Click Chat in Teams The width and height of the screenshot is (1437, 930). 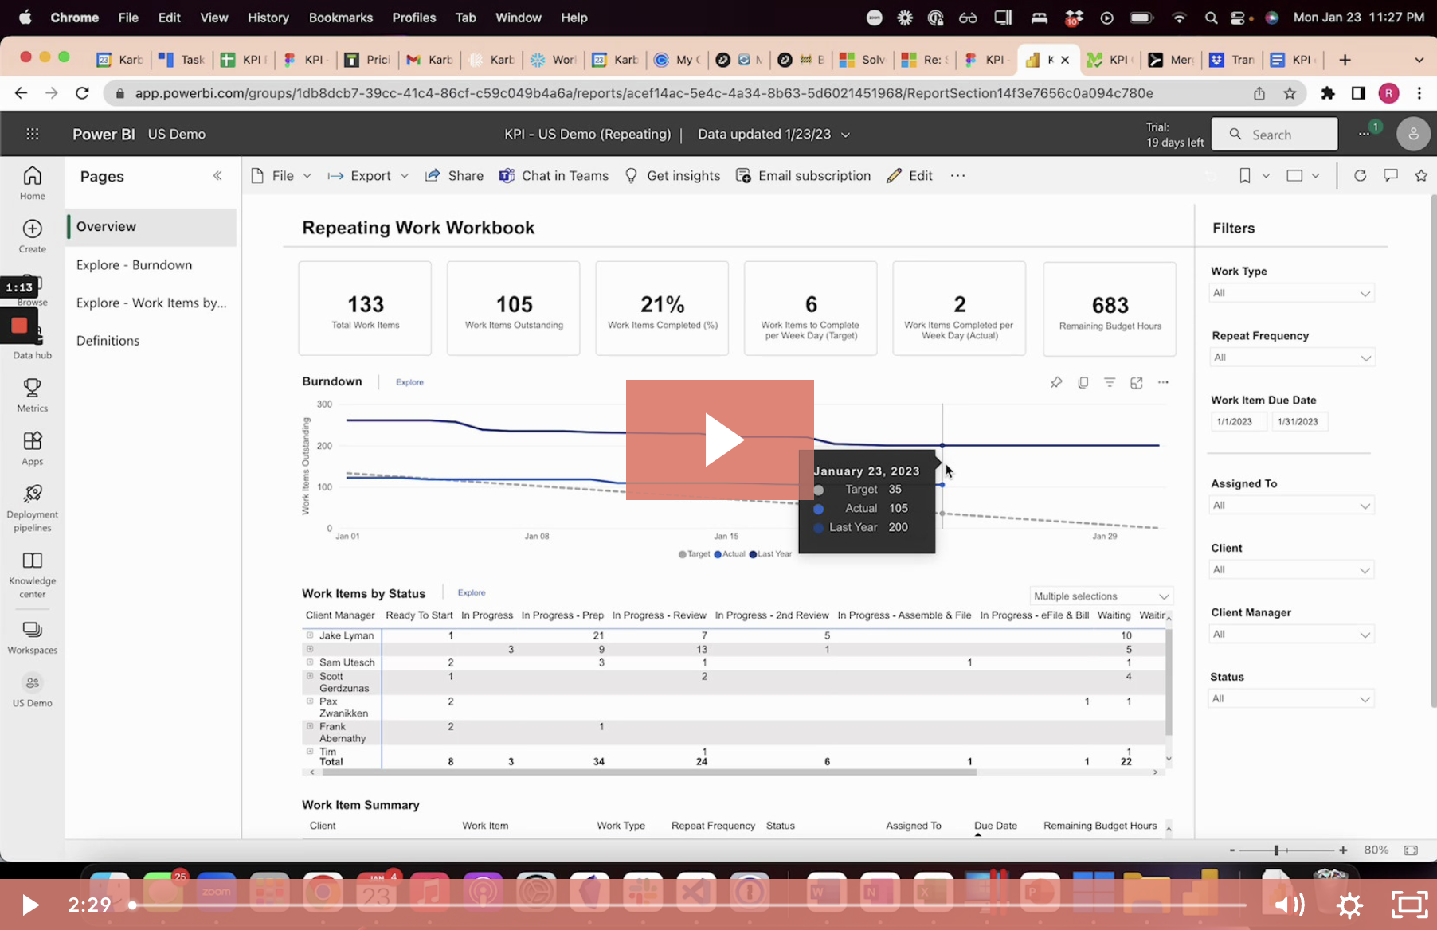point(554,175)
